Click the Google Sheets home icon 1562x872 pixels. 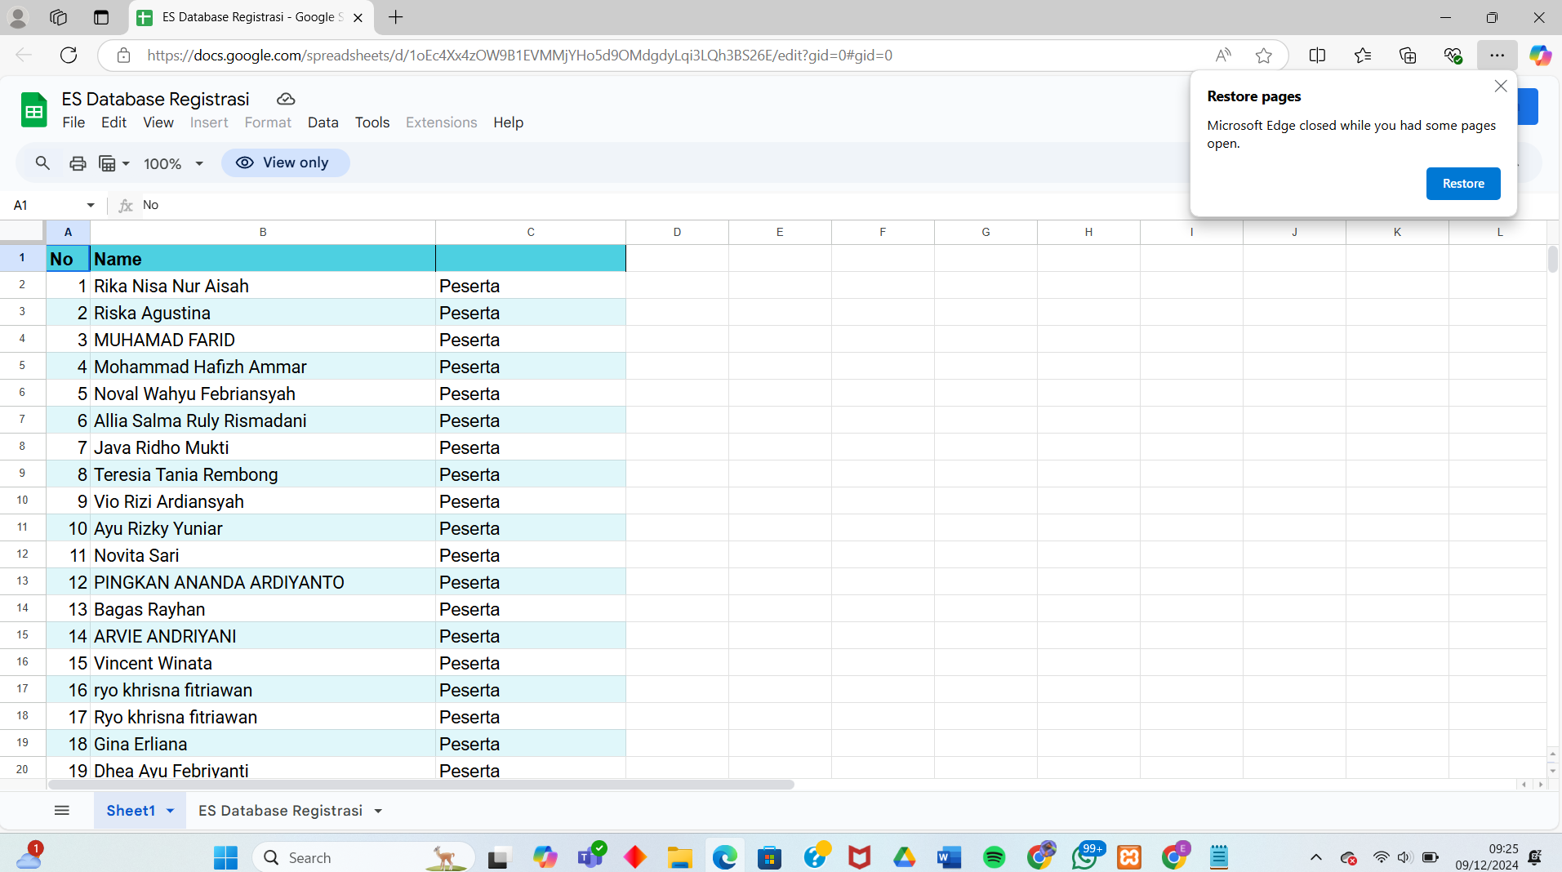pyautogui.click(x=34, y=109)
